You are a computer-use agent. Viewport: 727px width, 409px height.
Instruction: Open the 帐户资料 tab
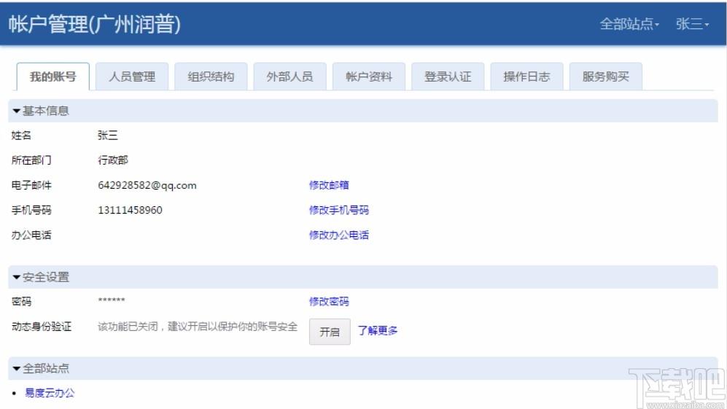pyautogui.click(x=369, y=77)
